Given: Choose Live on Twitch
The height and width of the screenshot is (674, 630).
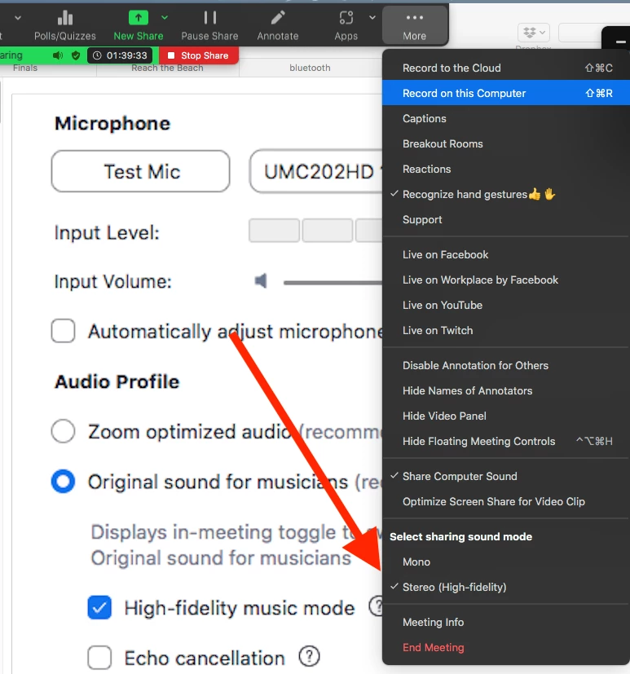Looking at the screenshot, I should pyautogui.click(x=506, y=331).
